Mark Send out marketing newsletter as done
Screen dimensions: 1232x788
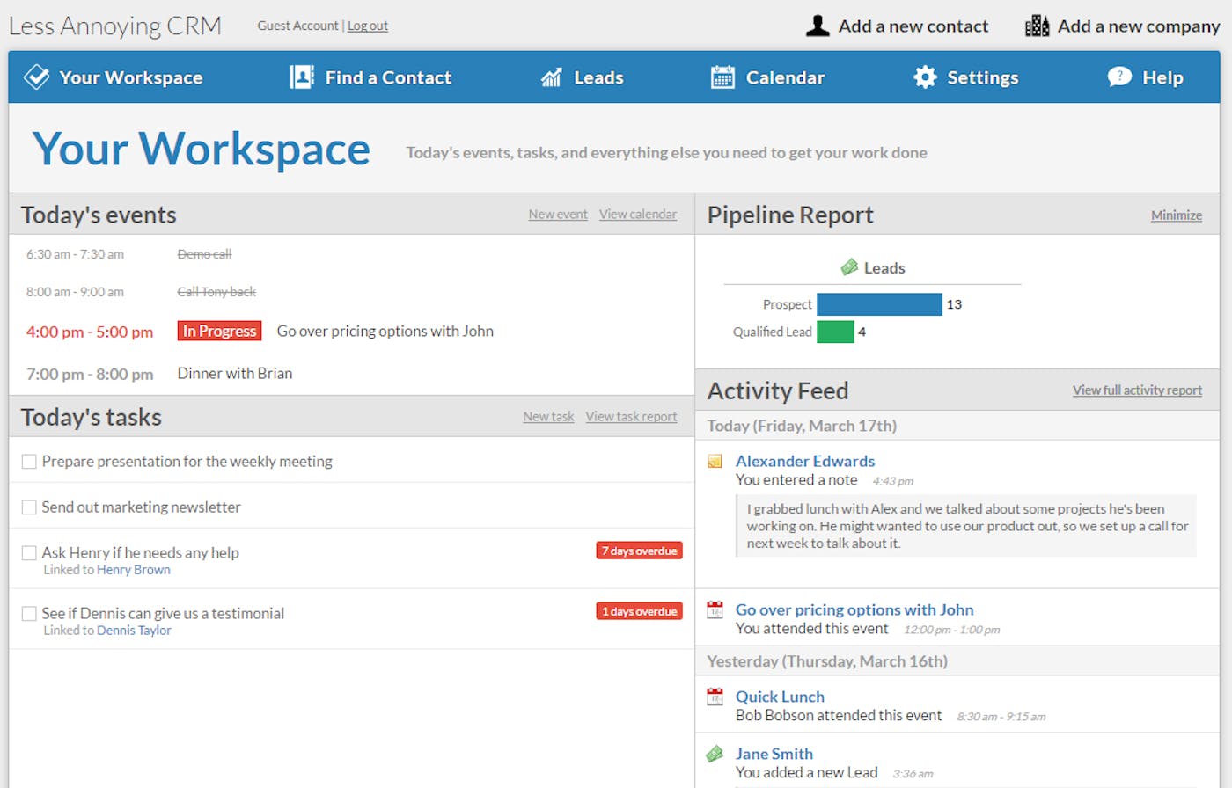tap(29, 507)
